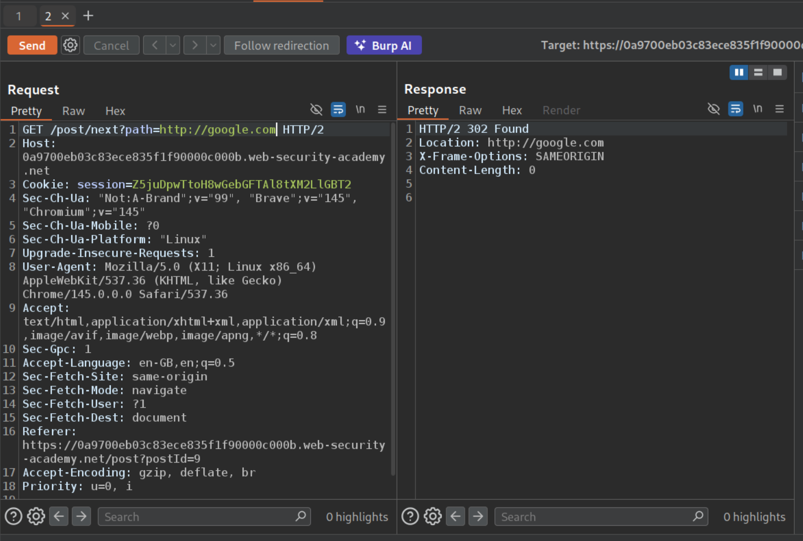Open the Request panel help icon

point(14,516)
